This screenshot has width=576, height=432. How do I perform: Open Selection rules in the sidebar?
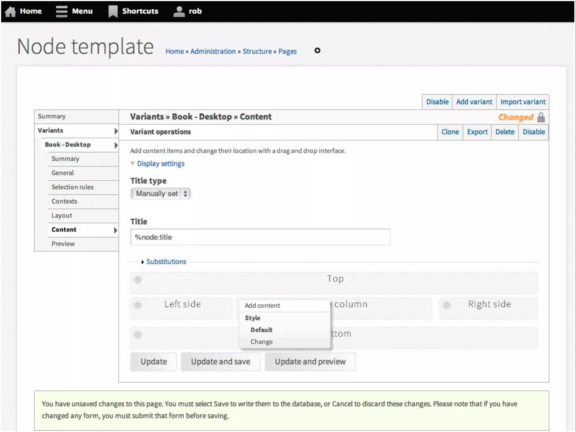[73, 187]
